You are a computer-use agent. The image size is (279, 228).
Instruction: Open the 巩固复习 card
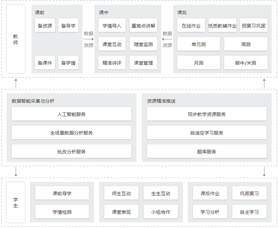(x=249, y=193)
